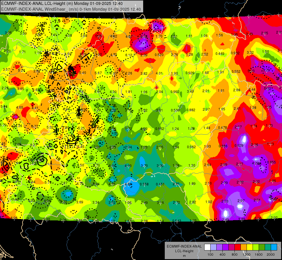Click the wind shear value 0.358

(x=144, y=184)
